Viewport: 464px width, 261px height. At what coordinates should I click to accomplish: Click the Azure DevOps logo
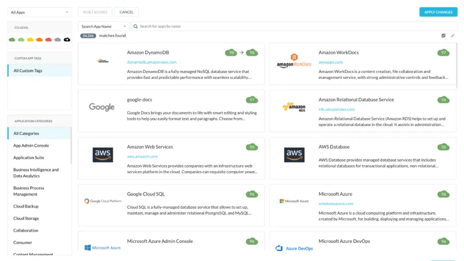tap(294, 248)
